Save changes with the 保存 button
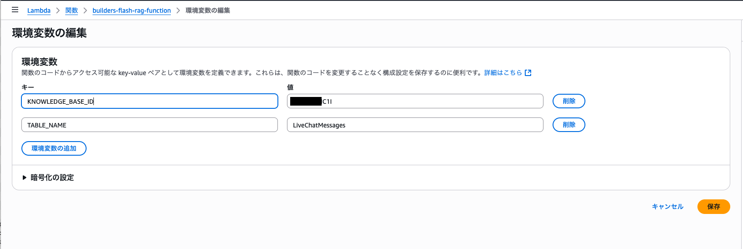Image resolution: width=743 pixels, height=249 pixels. [x=713, y=207]
